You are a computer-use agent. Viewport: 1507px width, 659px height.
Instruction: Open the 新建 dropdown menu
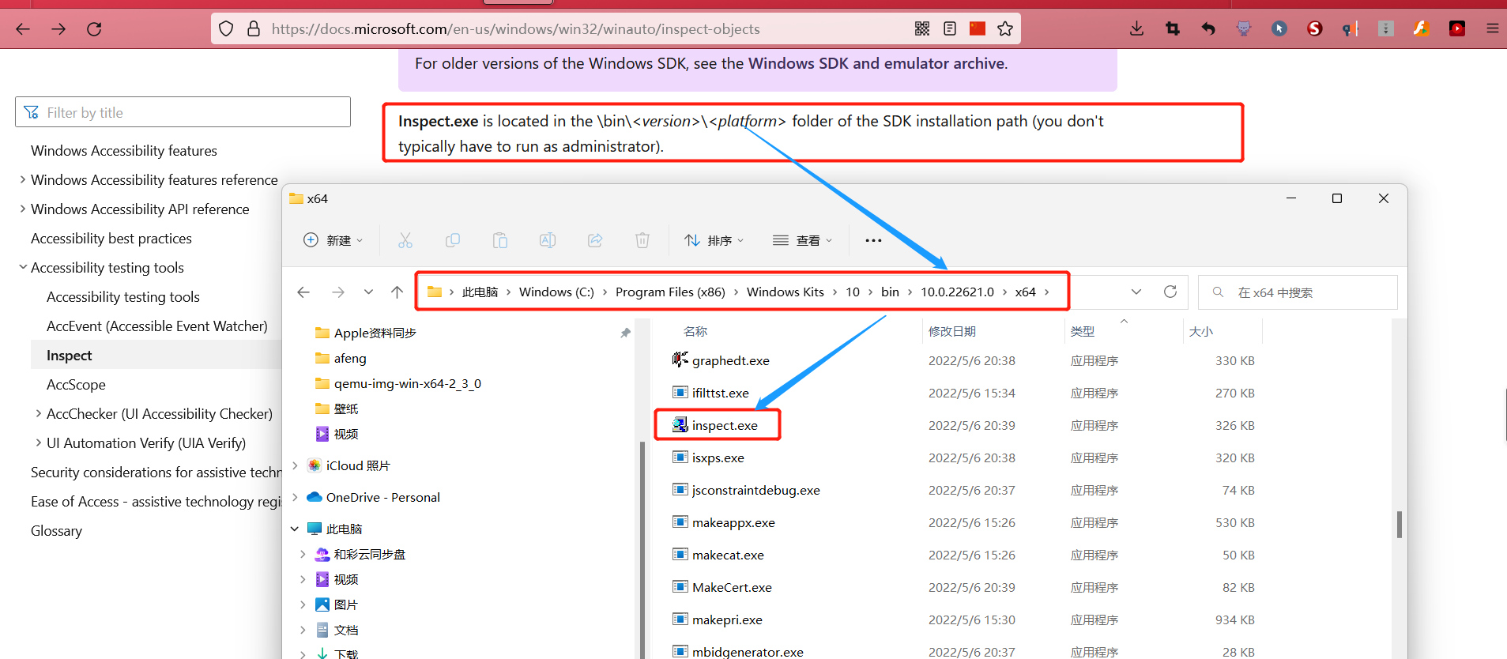[333, 240]
